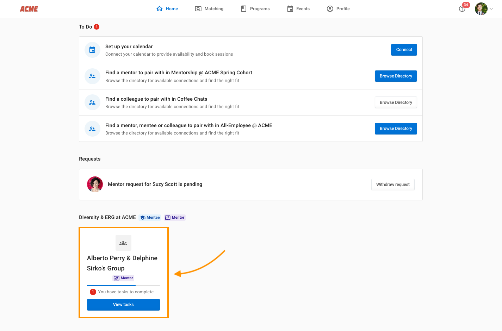502x331 pixels.
Task: Click the ACME logo
Action: coord(29,9)
